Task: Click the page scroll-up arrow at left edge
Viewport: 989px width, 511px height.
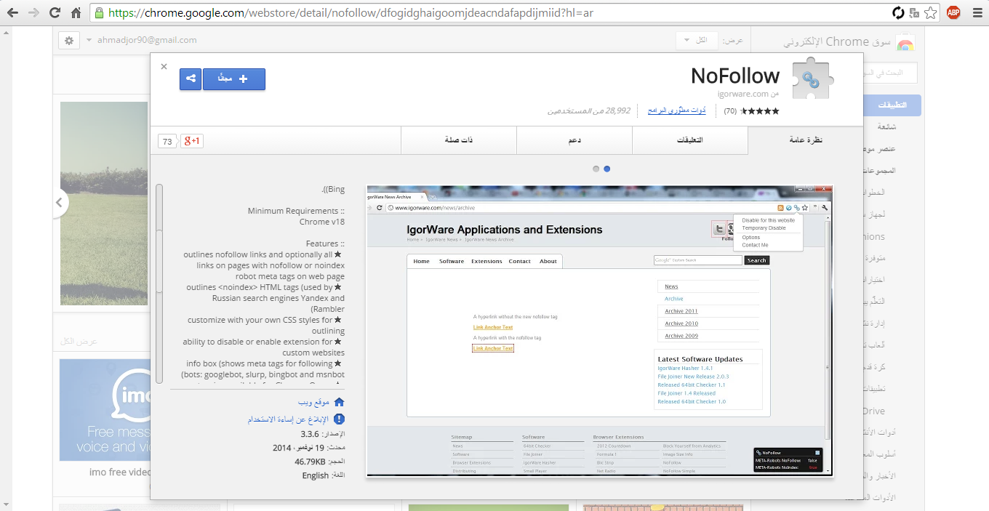Action: coord(6,33)
